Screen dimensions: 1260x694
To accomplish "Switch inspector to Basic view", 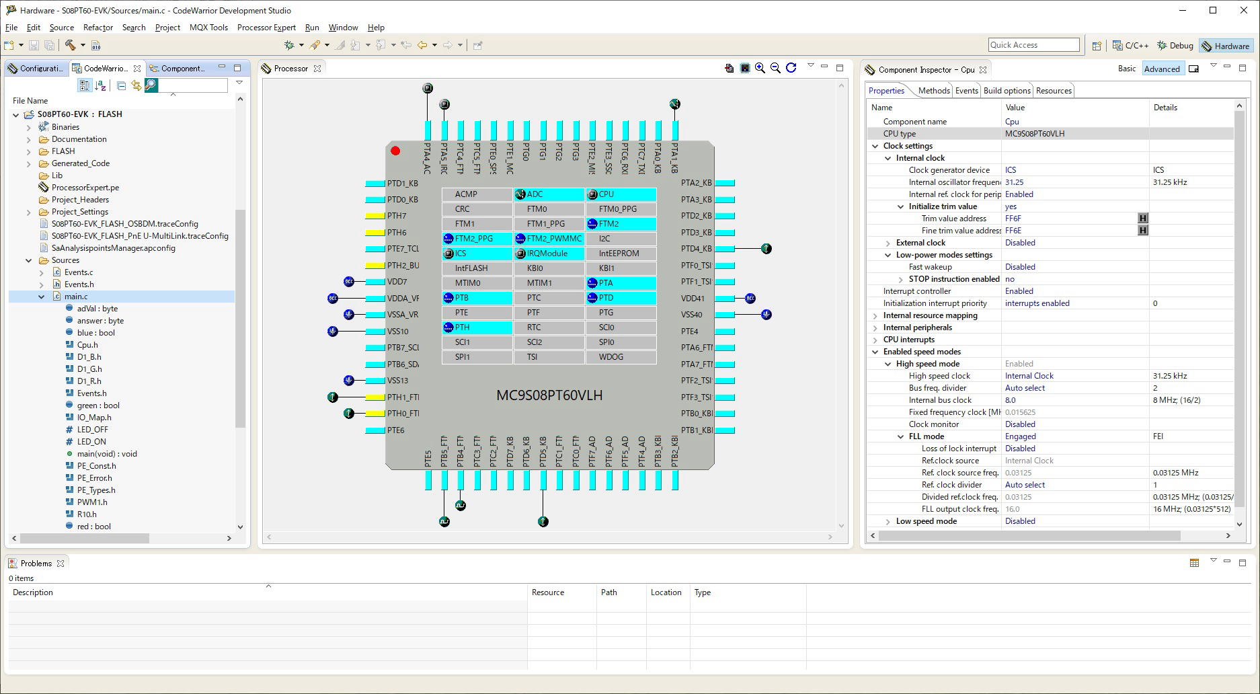I will click(1127, 69).
